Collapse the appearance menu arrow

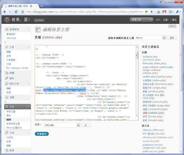tap(29, 107)
